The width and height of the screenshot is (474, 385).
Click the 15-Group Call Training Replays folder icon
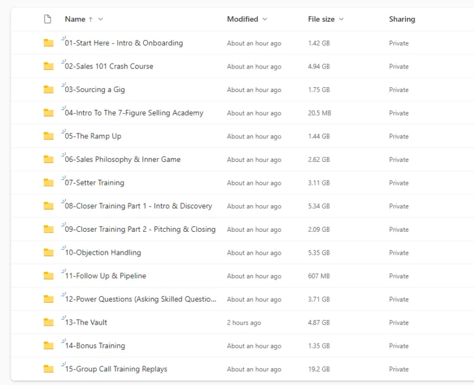(49, 369)
